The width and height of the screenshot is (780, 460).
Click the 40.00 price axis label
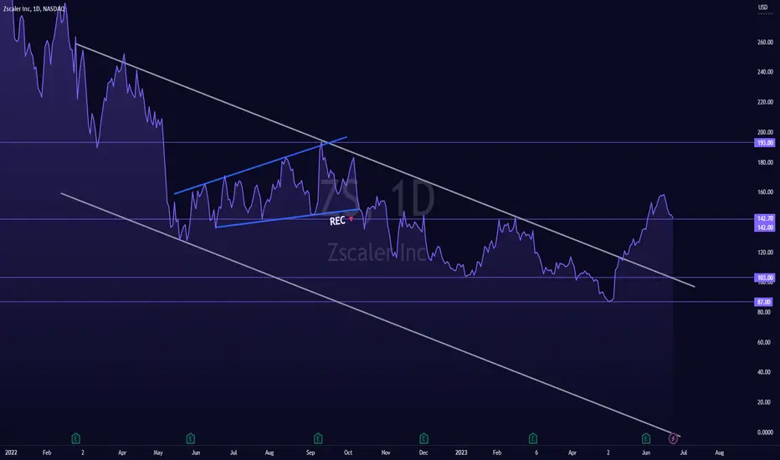765,372
